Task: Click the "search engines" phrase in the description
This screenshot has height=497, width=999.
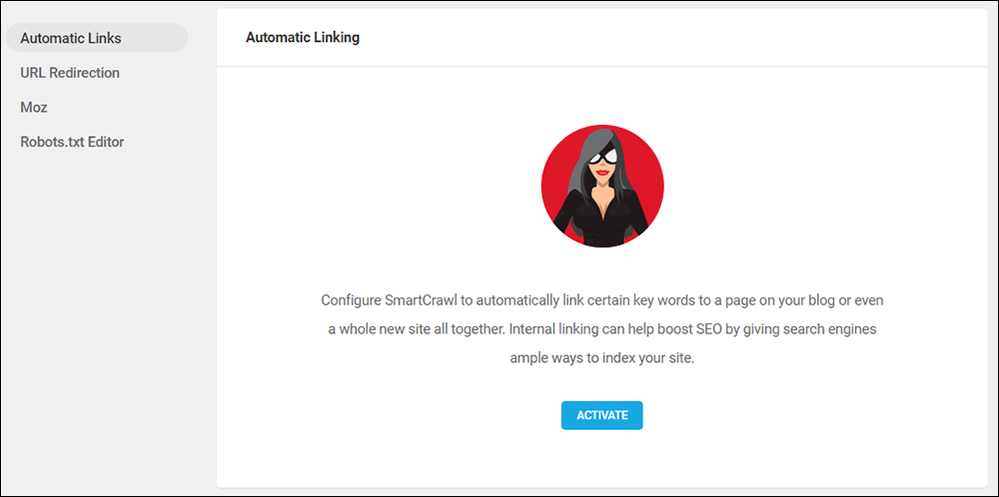Action: pyautogui.click(x=834, y=329)
